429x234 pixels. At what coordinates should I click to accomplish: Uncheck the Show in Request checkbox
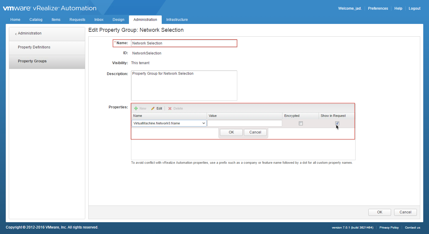337,124
